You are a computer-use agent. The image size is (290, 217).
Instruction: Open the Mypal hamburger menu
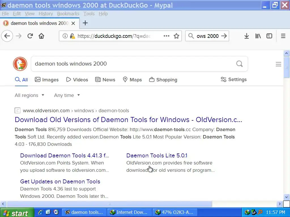(x=283, y=36)
